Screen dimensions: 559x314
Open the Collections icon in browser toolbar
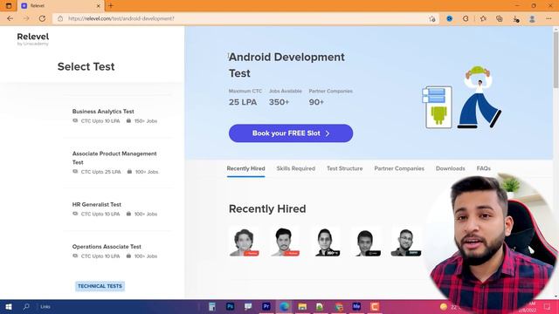click(499, 18)
